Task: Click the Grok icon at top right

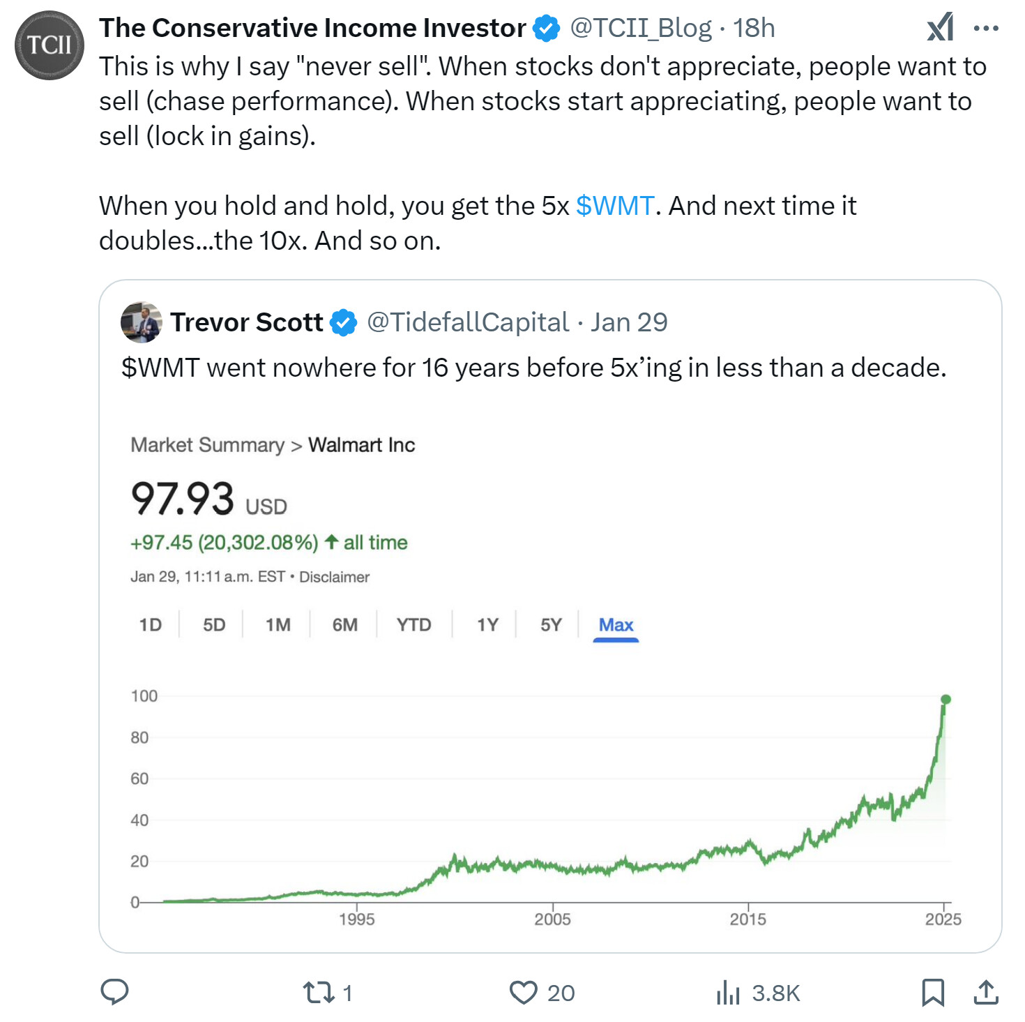Action: click(x=941, y=28)
